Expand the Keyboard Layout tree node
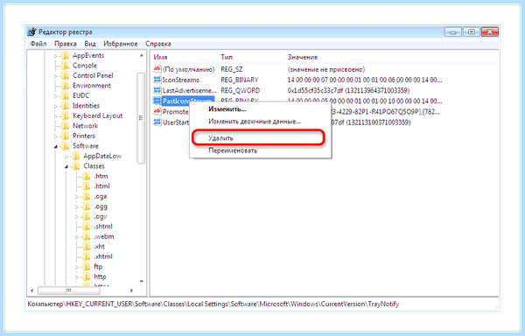525x336 pixels. pos(56,116)
